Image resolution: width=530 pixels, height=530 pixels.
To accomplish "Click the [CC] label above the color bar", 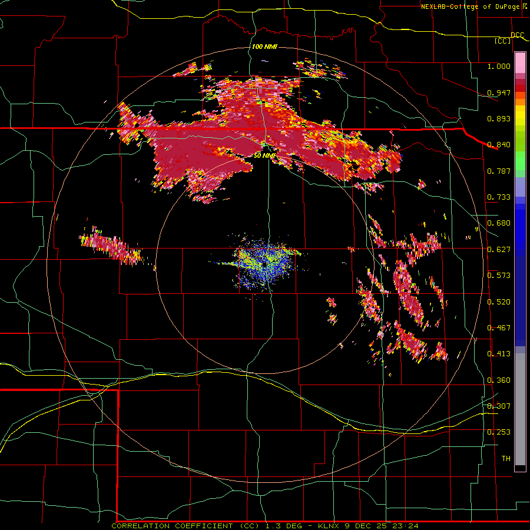I will [502, 41].
